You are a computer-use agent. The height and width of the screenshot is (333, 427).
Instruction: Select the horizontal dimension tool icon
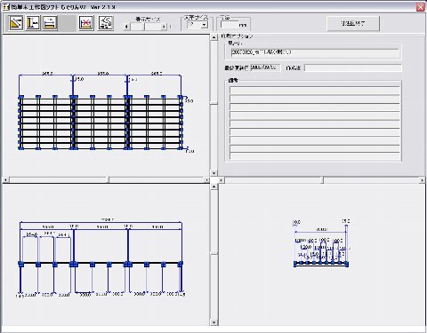point(50,23)
